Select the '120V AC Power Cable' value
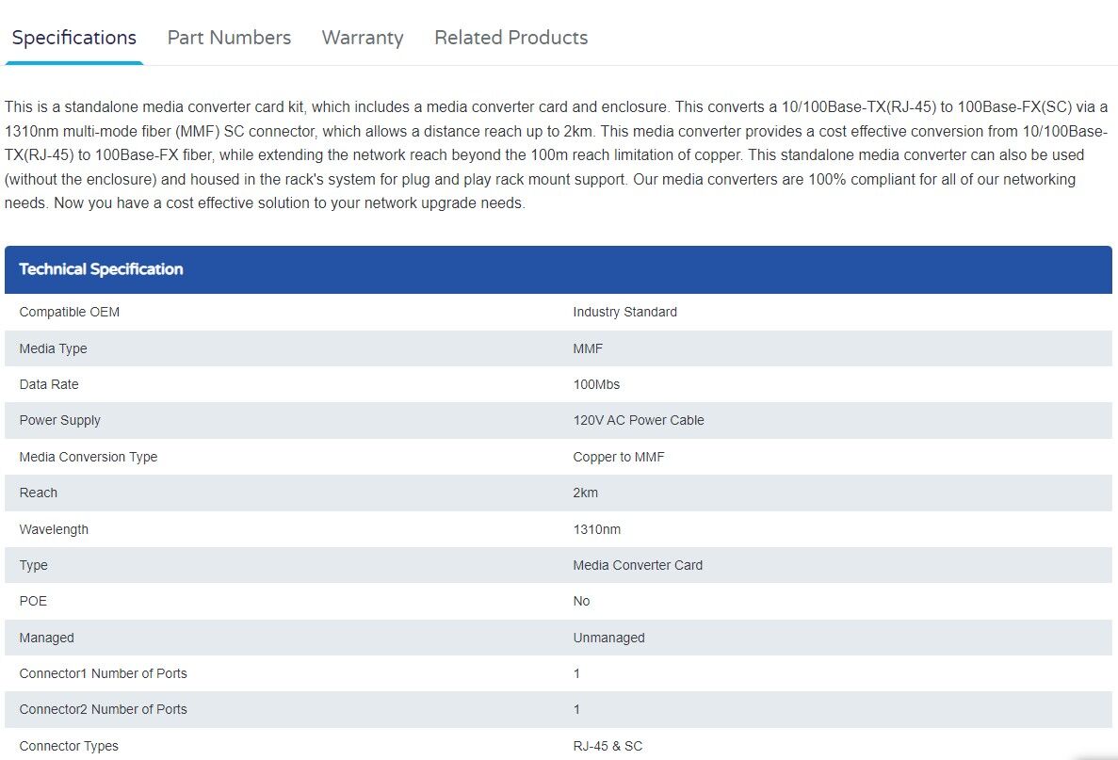This screenshot has width=1118, height=760. pyautogui.click(x=639, y=421)
